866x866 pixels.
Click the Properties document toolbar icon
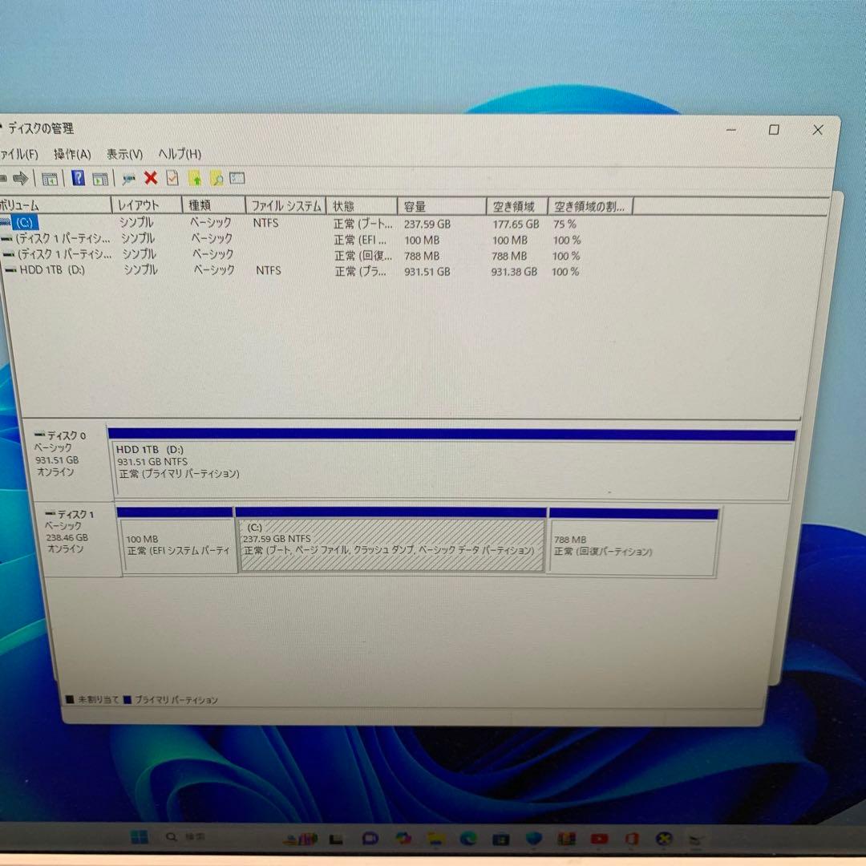172,178
